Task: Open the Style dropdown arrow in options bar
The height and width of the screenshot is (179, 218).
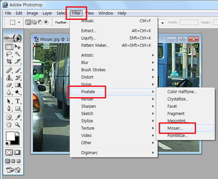Action: [x=162, y=23]
